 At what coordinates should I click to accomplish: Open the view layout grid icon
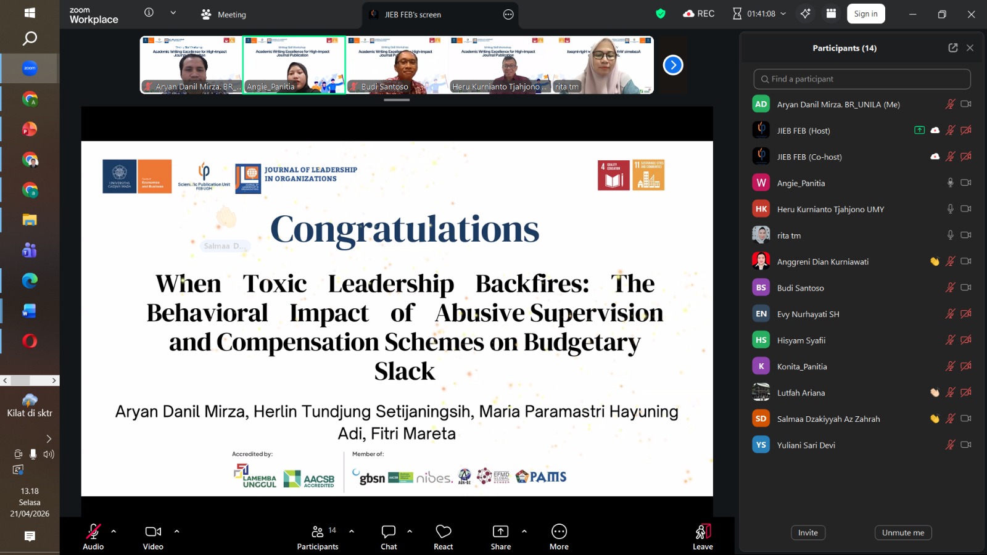coord(831,14)
